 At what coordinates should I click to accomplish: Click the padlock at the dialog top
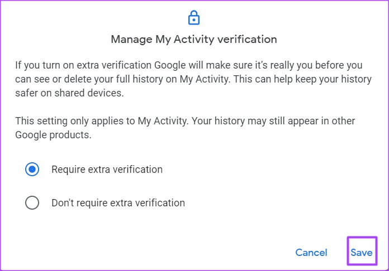[194, 17]
